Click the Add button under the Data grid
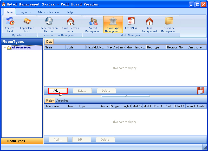 (58, 91)
